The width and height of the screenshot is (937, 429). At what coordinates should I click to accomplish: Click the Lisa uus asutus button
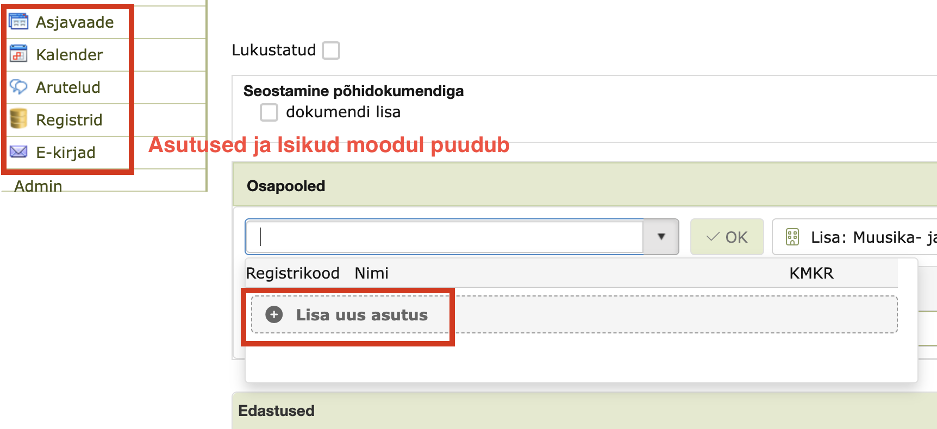(x=361, y=315)
